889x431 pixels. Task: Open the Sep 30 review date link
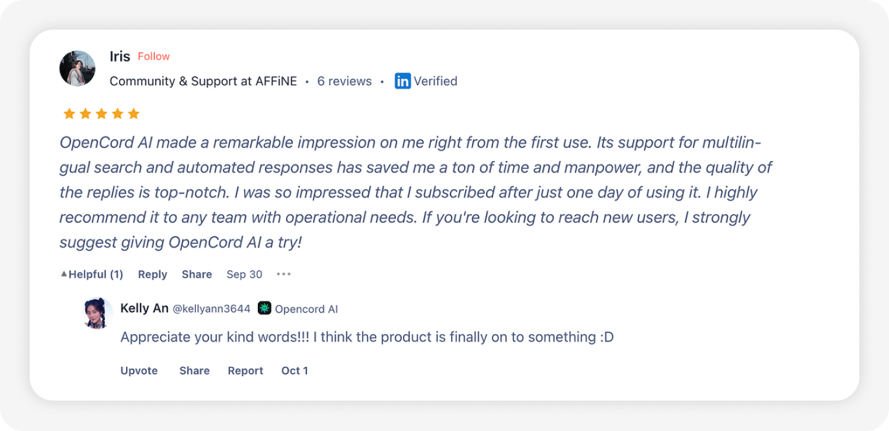tap(244, 274)
